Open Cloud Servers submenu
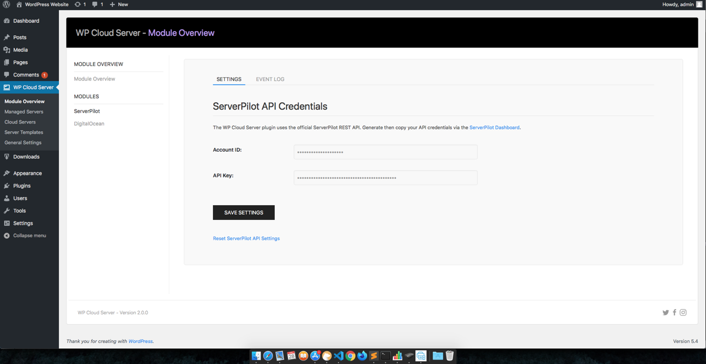Image resolution: width=706 pixels, height=364 pixels. 20,122
